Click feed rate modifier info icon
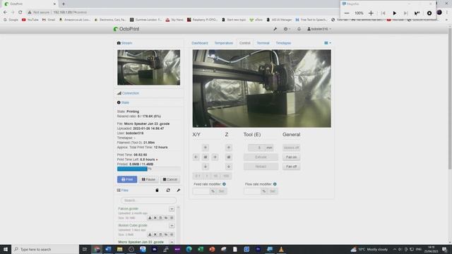 coord(224,184)
